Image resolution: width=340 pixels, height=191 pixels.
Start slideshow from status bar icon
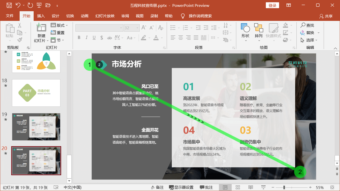[264, 187]
